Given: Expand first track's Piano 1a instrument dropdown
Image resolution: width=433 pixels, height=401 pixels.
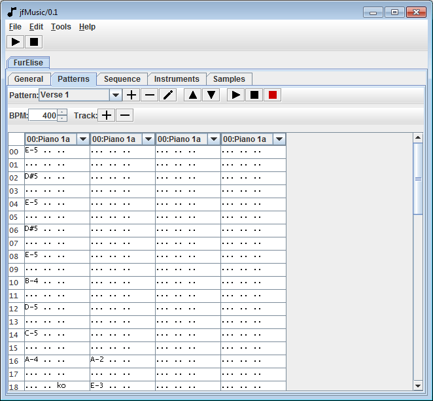Looking at the screenshot, I should (x=83, y=139).
